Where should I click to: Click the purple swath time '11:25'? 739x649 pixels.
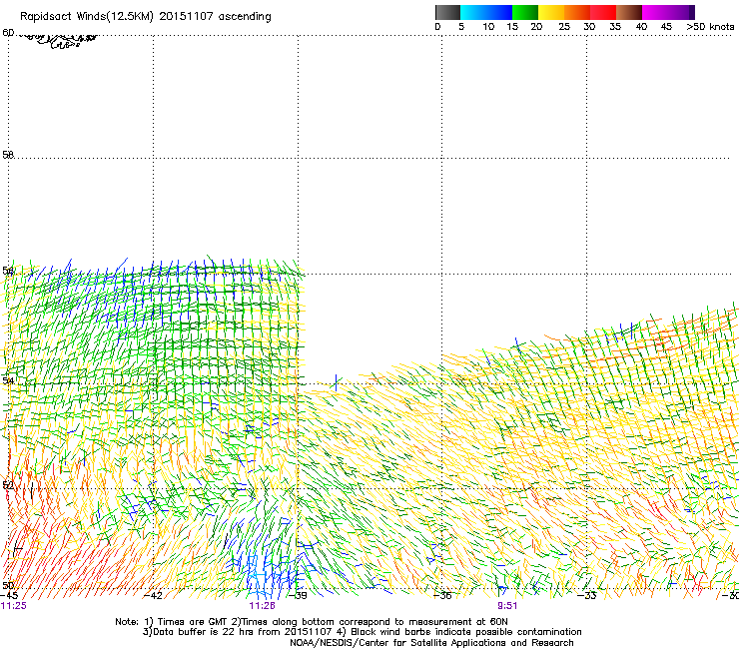(14, 606)
